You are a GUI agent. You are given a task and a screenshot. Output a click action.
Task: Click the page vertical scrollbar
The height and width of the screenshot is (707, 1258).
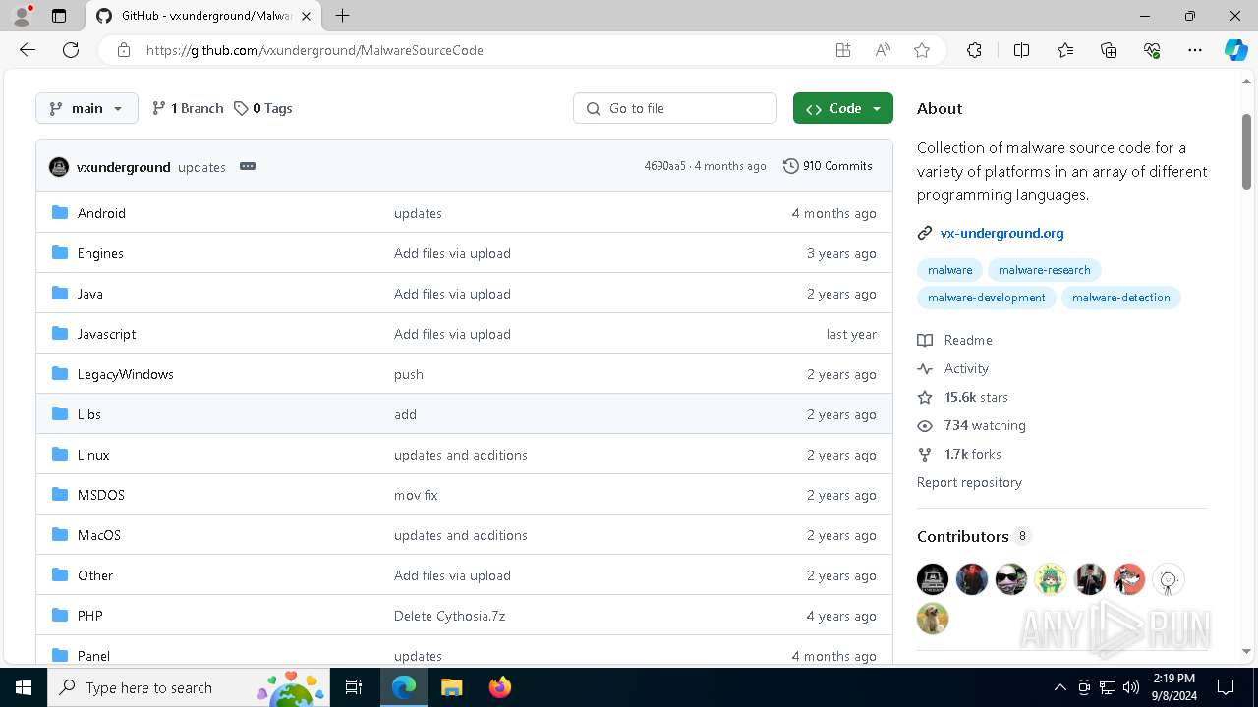tap(1246, 152)
